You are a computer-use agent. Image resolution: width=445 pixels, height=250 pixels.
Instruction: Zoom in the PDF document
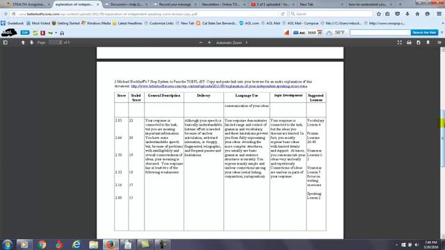coord(209,42)
